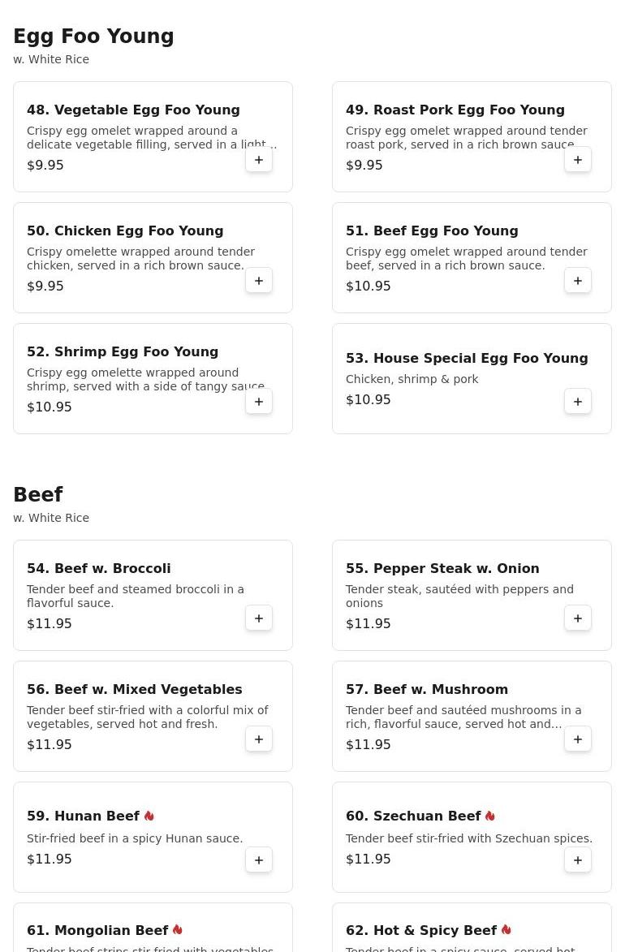Add Beef w. Mushroom plus icon
This screenshot has height=952, width=625.
(x=578, y=739)
